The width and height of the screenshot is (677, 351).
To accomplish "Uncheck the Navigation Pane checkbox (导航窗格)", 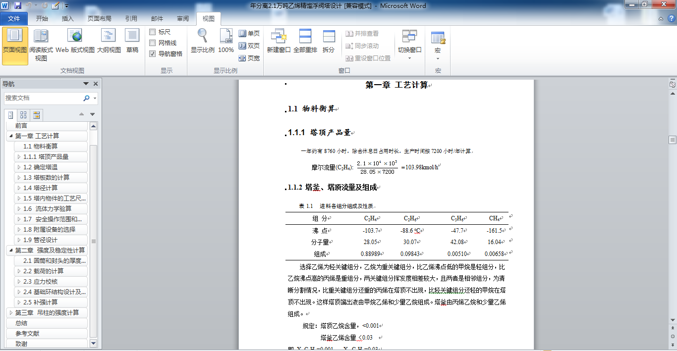I will [x=153, y=53].
